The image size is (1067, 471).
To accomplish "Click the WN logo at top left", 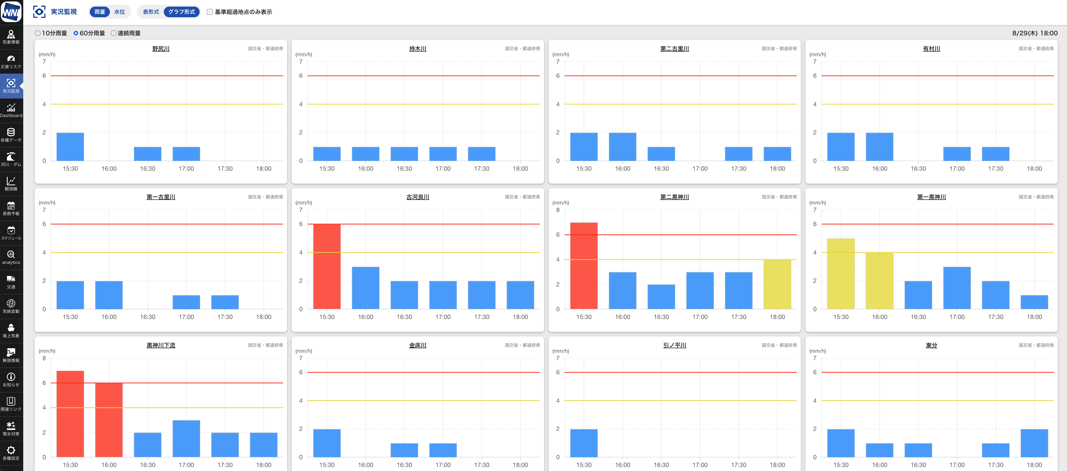I will point(11,11).
